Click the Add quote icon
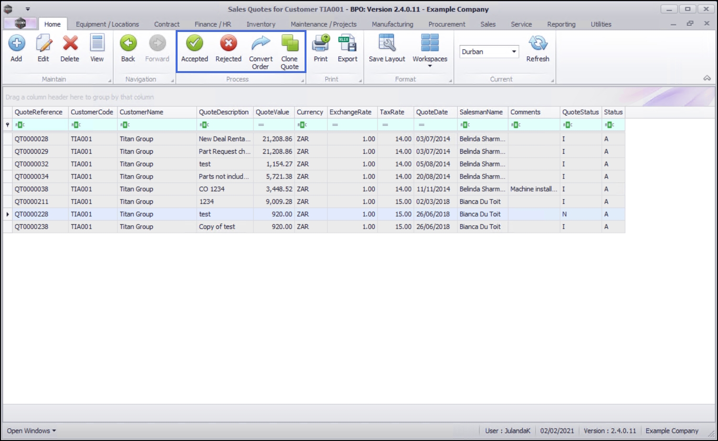 point(16,49)
